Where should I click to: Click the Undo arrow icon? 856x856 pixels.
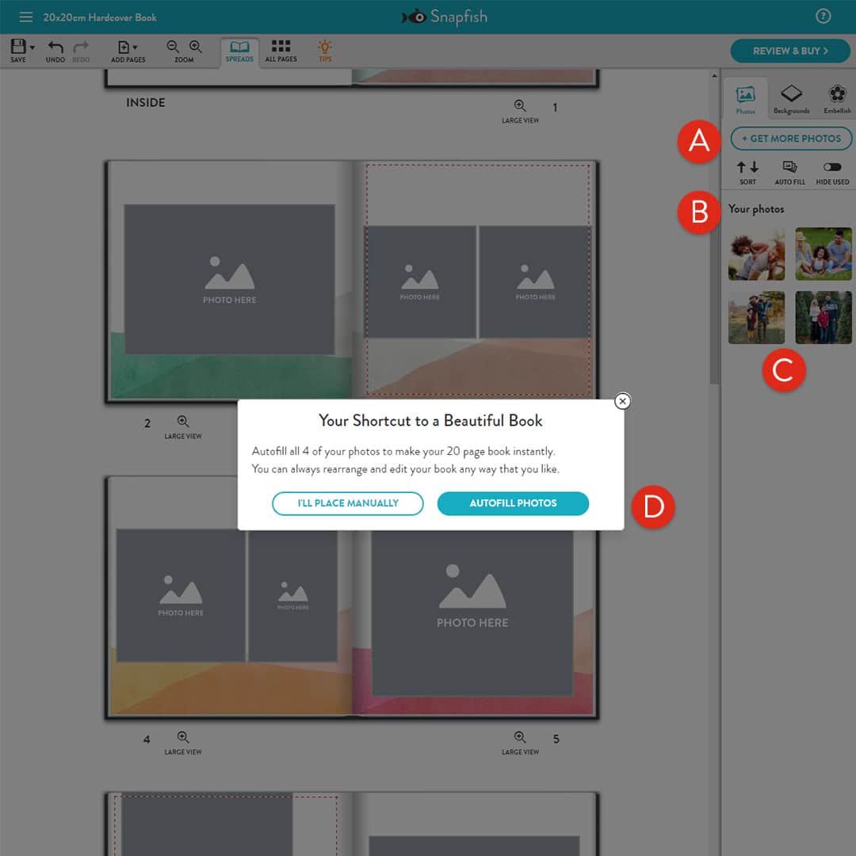click(55, 48)
